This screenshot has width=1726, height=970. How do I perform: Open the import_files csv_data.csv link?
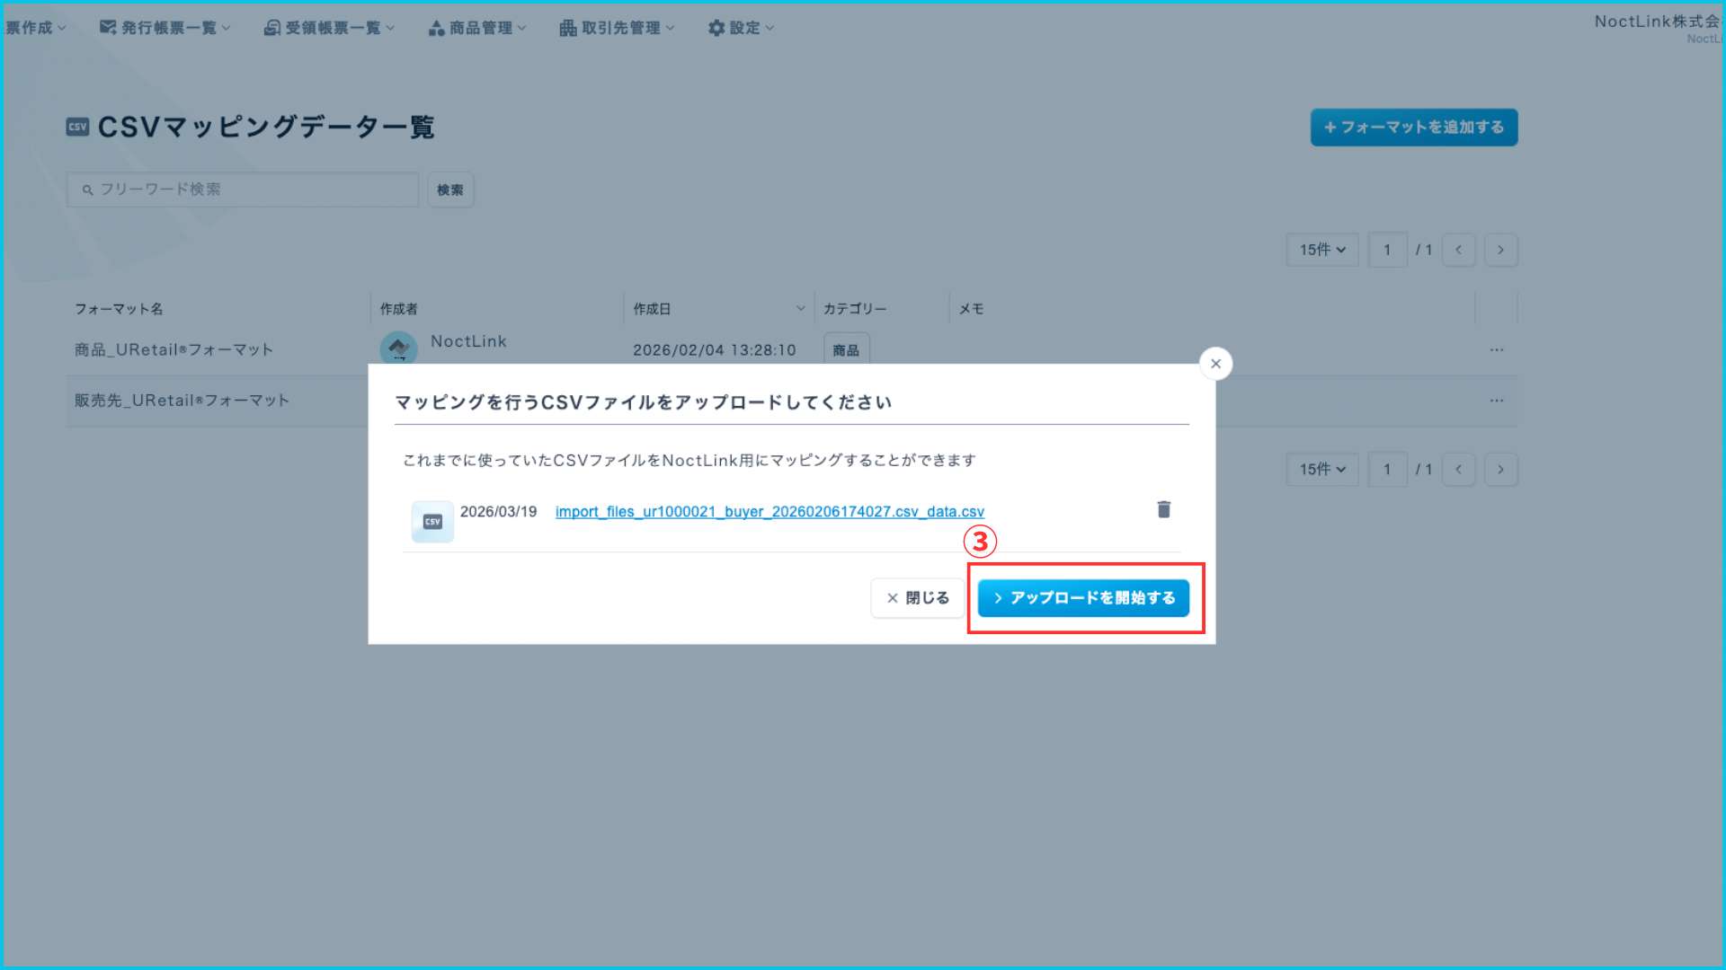770,512
